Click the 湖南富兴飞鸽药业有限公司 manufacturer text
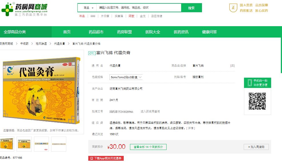Image resolution: width=282 pixels, height=163 pixels. tap(126, 88)
